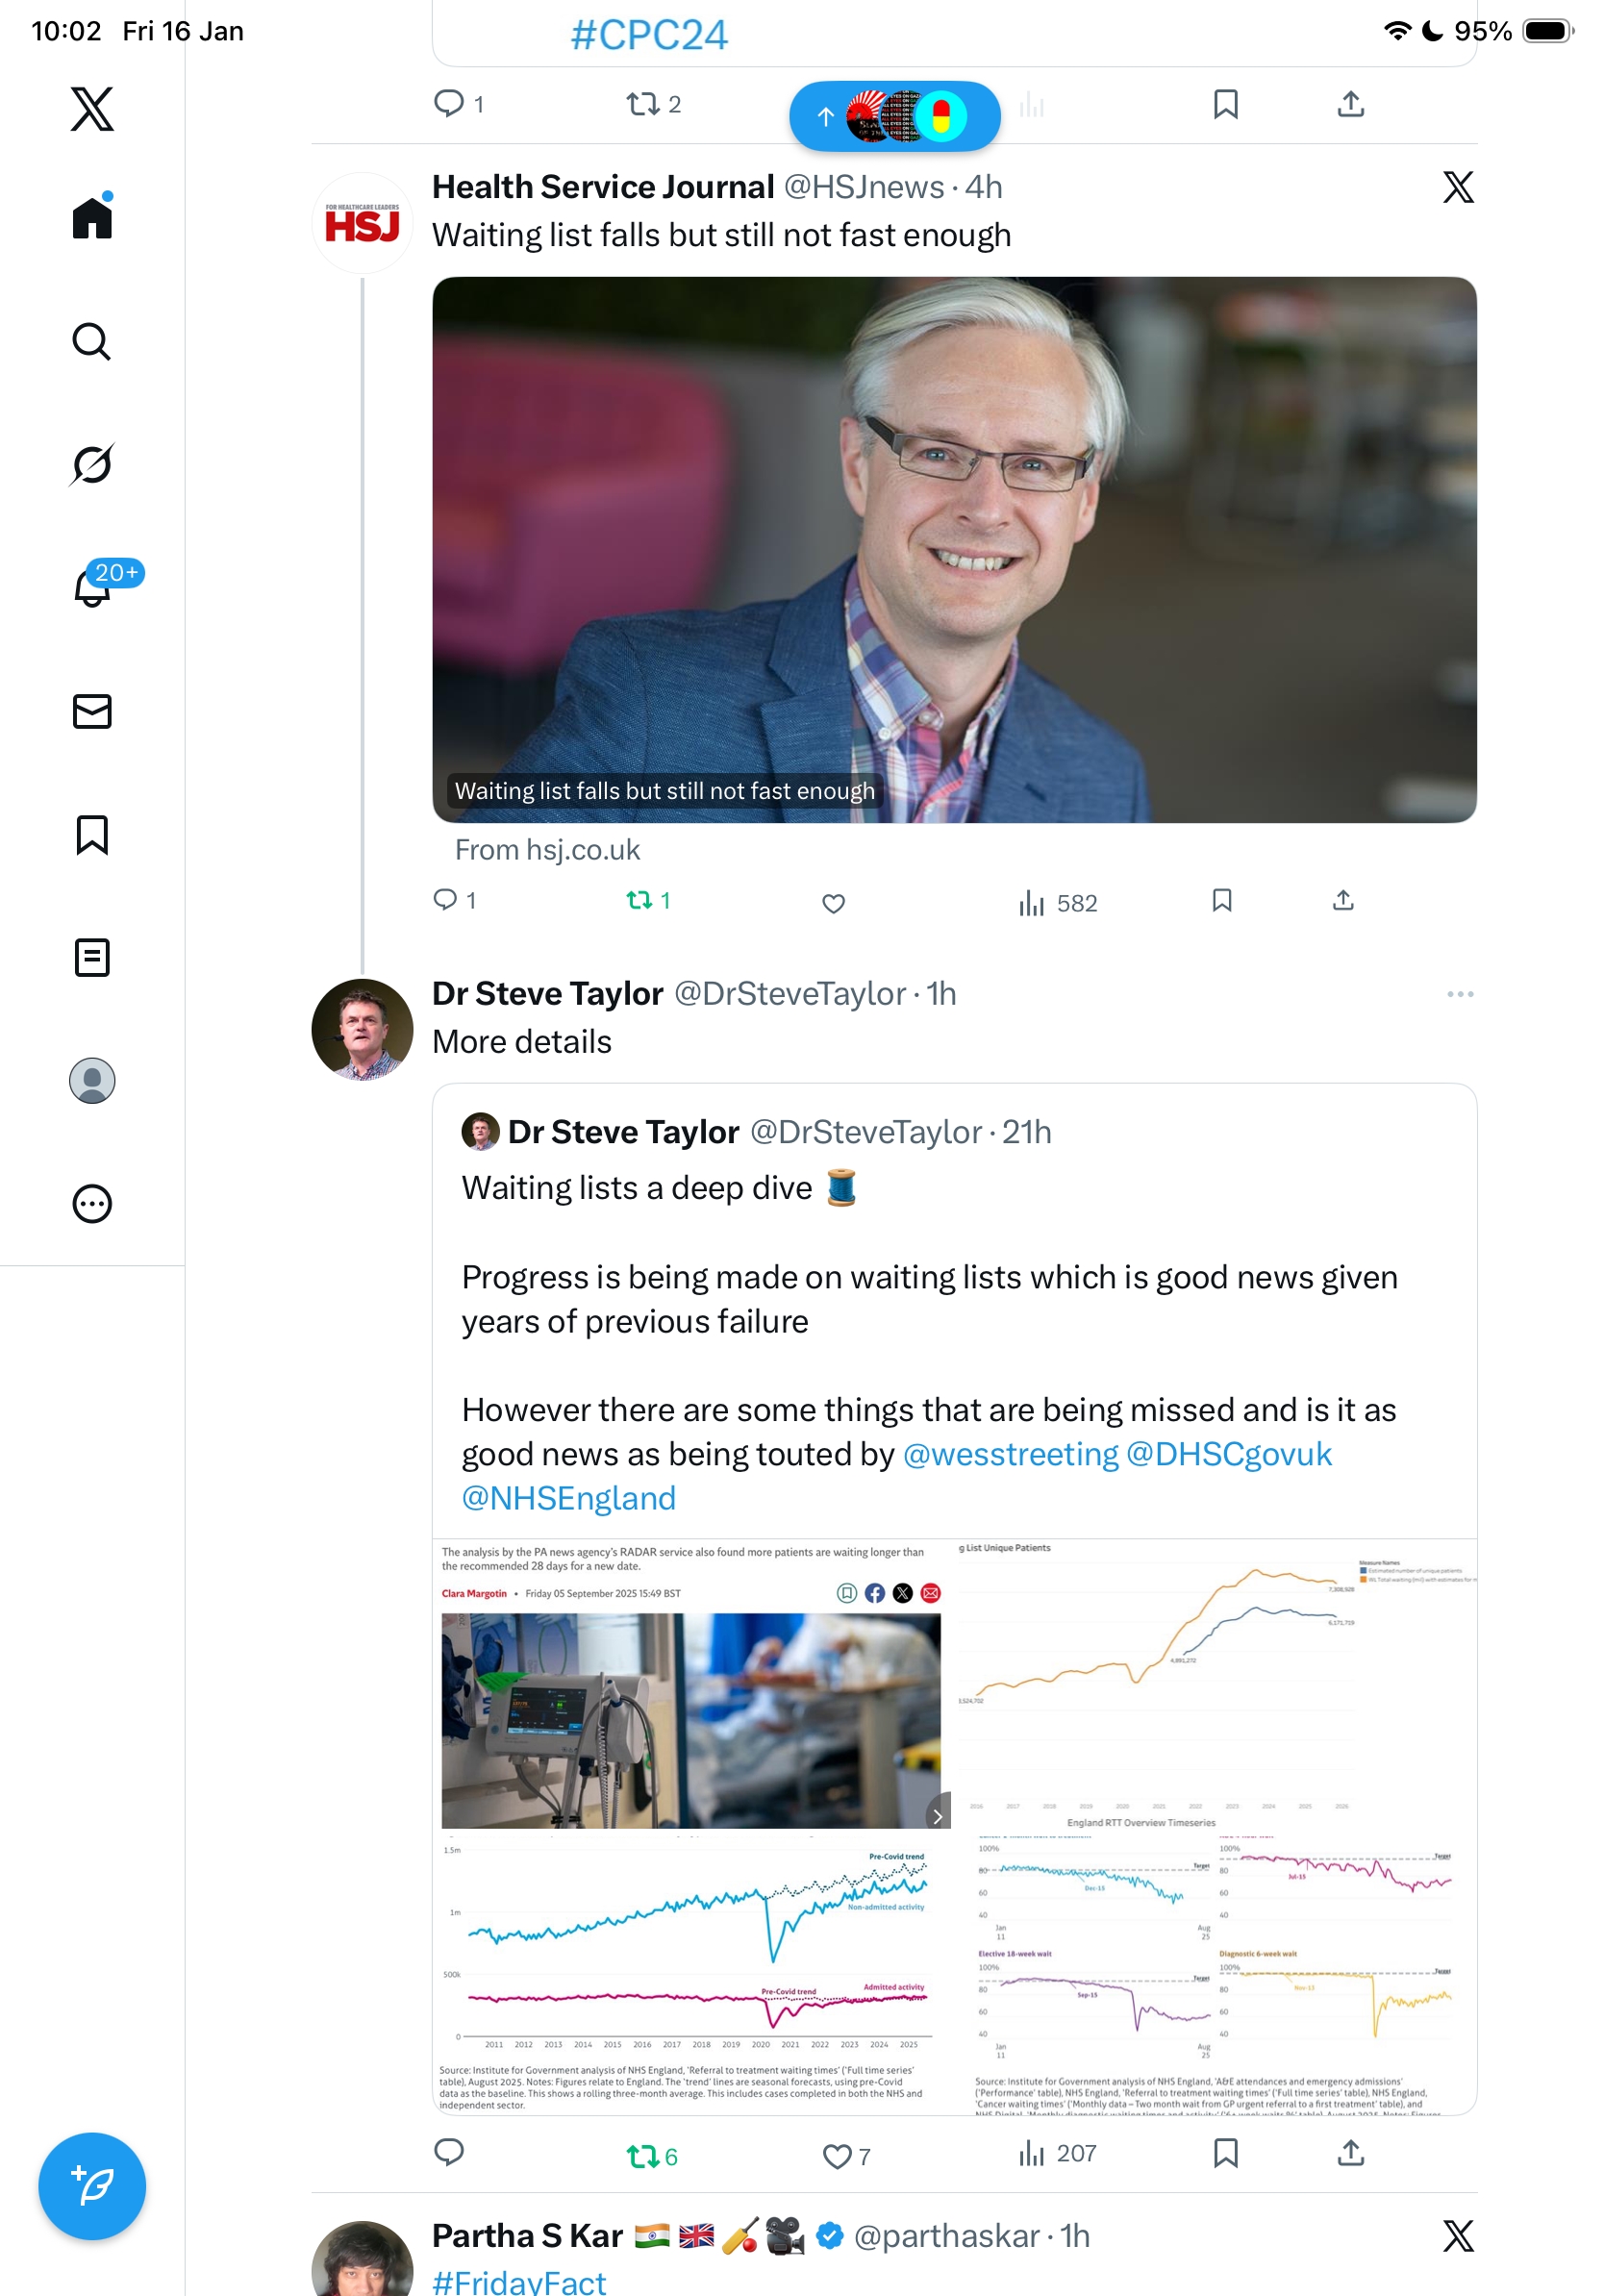Bookmark Dr Steve Taylor's More details post
This screenshot has width=1604, height=2296.
click(x=1225, y=2153)
